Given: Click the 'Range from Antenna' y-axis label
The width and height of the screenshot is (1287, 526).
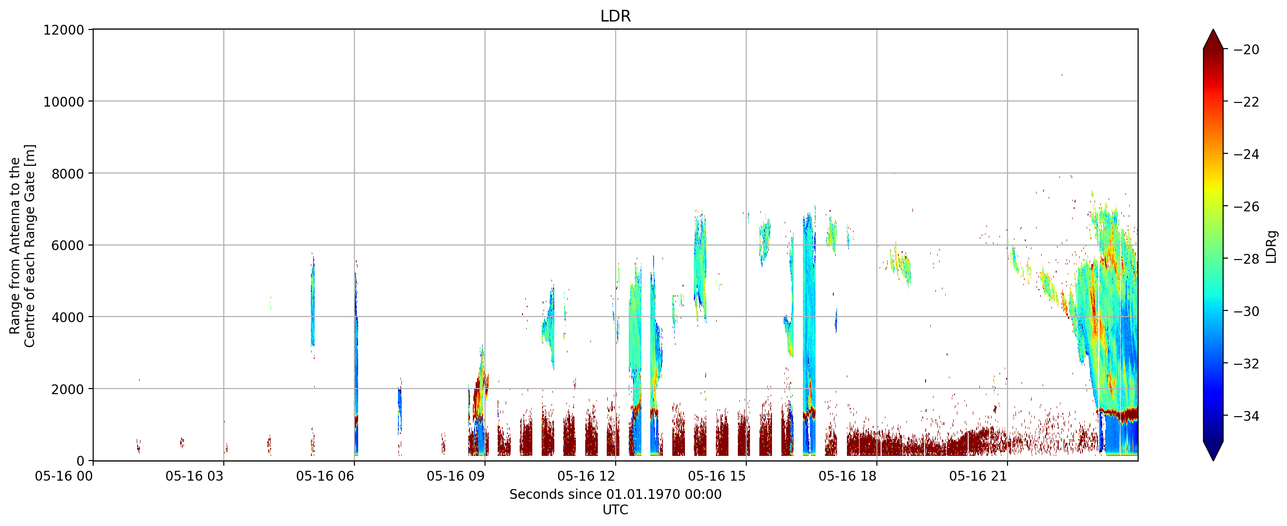Looking at the screenshot, I should [22, 245].
